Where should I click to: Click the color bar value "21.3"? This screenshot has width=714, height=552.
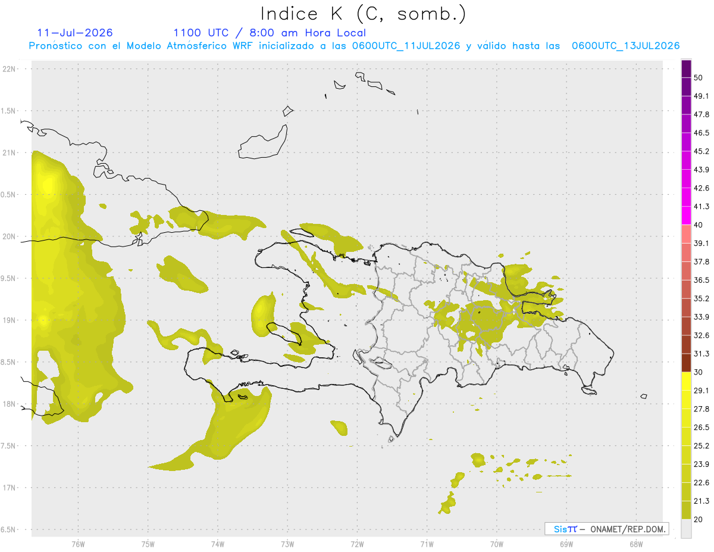tap(702, 501)
